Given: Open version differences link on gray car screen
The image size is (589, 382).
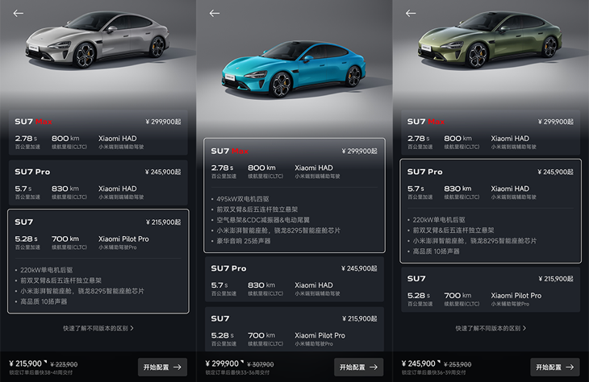Looking at the screenshot, I should click(x=98, y=328).
